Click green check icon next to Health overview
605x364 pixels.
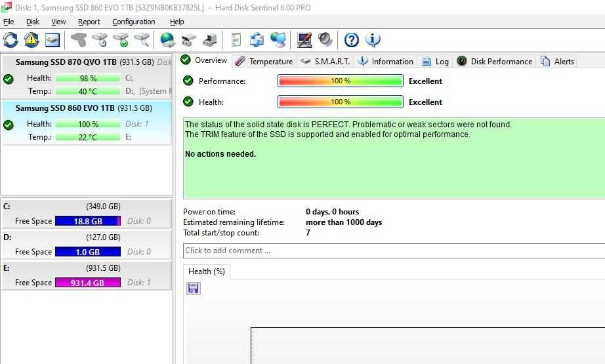pyautogui.click(x=188, y=102)
